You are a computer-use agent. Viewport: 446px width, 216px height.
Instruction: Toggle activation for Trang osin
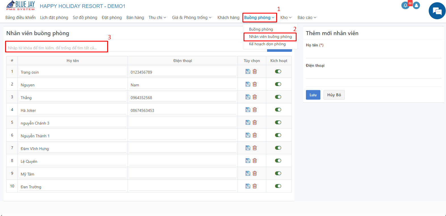click(x=278, y=71)
